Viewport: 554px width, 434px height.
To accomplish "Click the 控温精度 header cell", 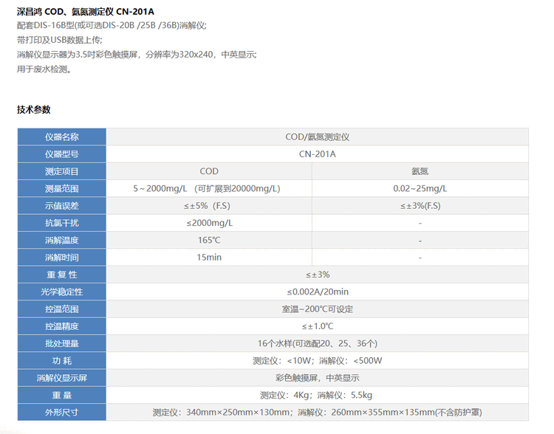I will tap(62, 326).
